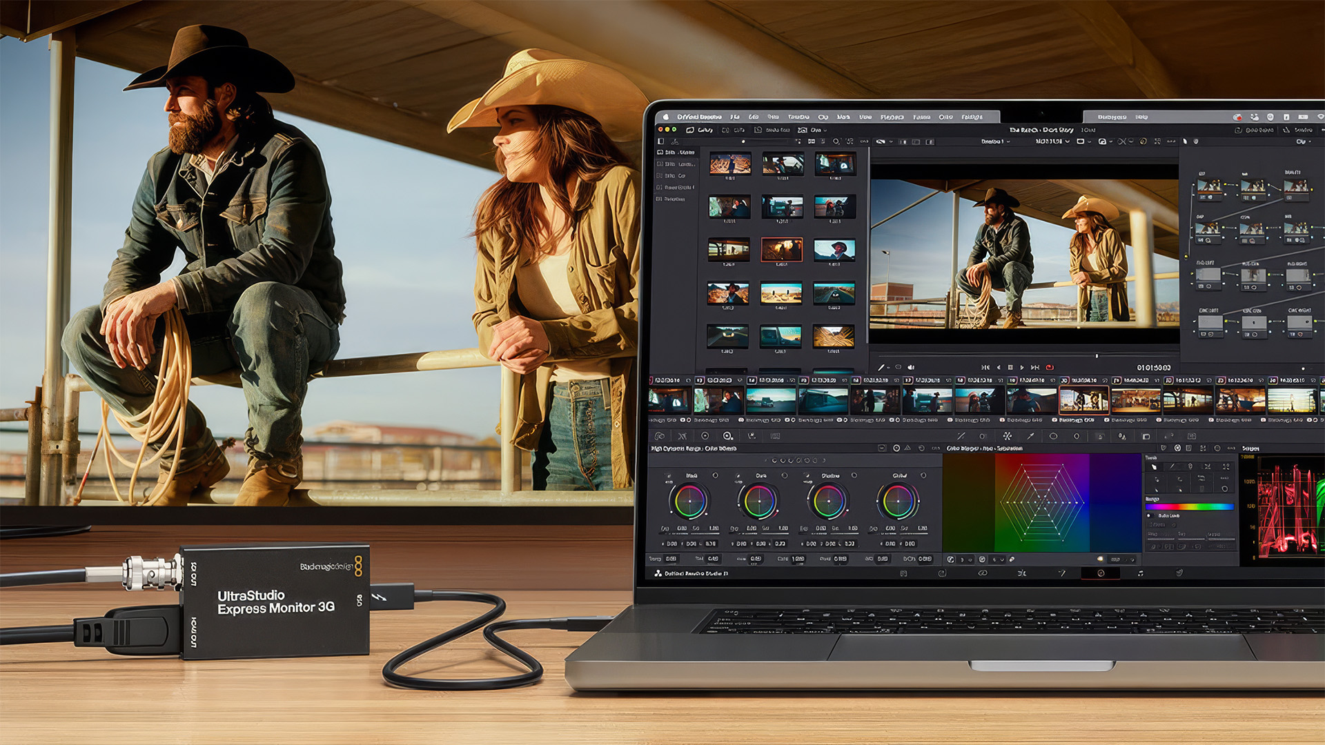This screenshot has width=1325, height=745.
Task: Click the viewer timecode readout
Action: [x=1154, y=368]
